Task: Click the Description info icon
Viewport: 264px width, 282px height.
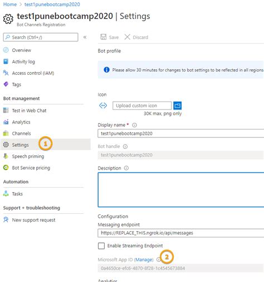Action: click(126, 168)
